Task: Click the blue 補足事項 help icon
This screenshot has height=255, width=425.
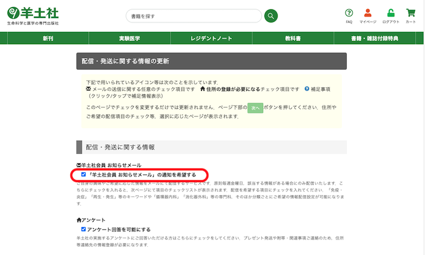Action: click(x=307, y=89)
